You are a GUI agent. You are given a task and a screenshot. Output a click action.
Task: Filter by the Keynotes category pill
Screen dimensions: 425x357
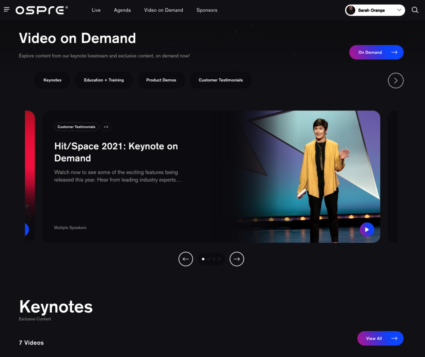(x=52, y=80)
